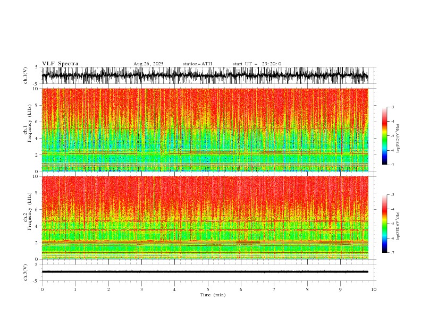Click the ch.3 flat waveform trace
This screenshot has height=325, width=421.
205,272
